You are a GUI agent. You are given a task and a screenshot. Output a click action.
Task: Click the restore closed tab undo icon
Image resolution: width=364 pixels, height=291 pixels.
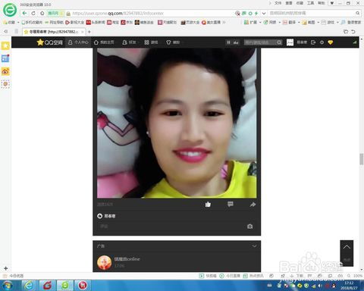coord(353,32)
